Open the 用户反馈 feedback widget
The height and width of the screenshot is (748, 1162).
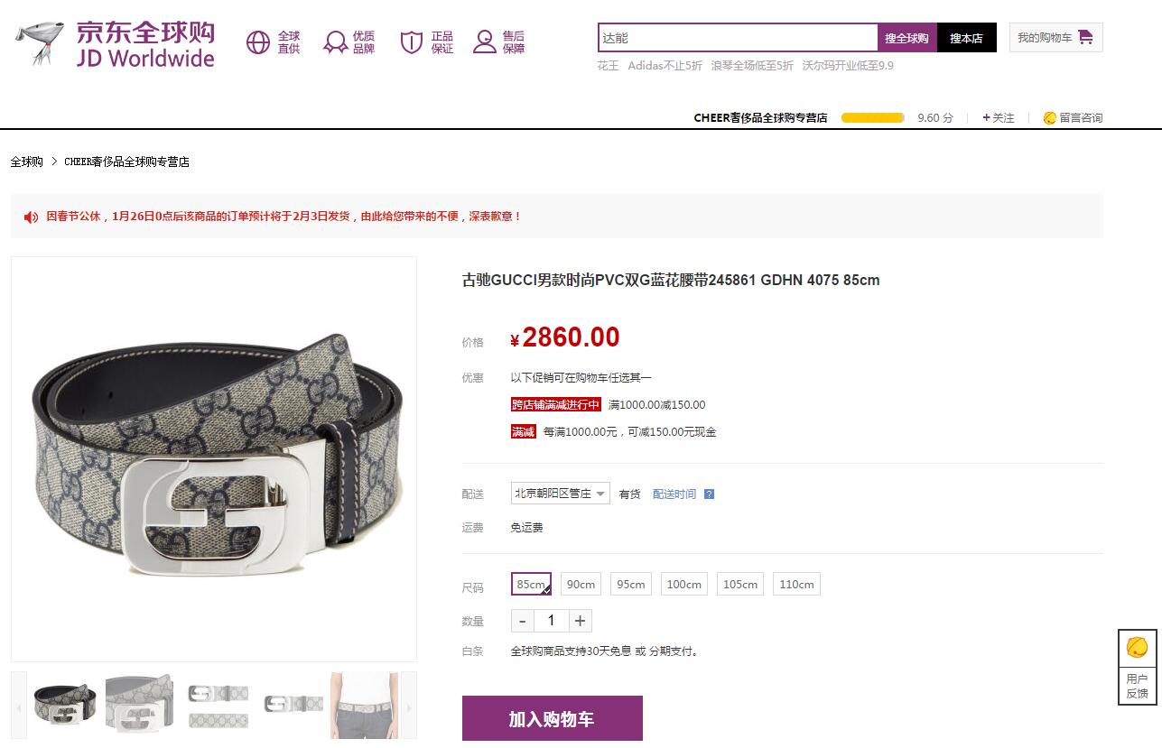[1137, 667]
